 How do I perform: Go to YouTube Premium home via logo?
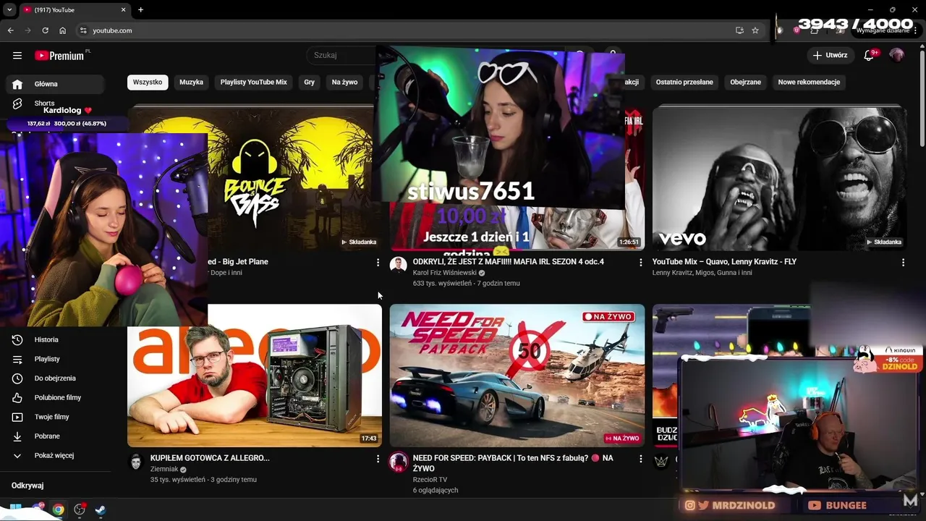pyautogui.click(x=59, y=56)
